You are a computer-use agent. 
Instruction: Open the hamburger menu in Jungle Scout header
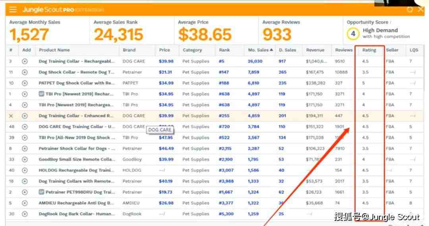coord(13,10)
